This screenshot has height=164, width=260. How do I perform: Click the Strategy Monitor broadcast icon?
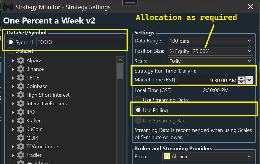8,7
